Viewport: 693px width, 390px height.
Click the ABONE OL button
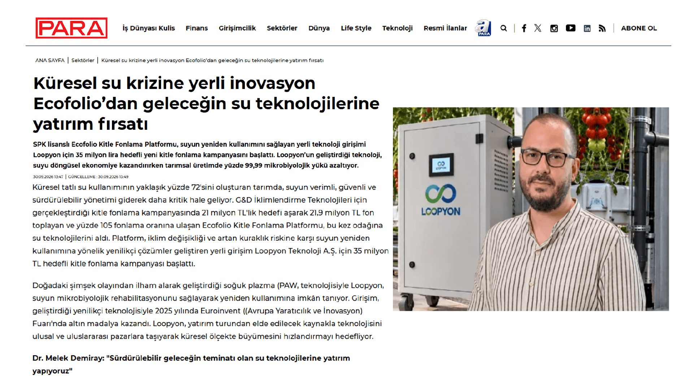coord(639,28)
